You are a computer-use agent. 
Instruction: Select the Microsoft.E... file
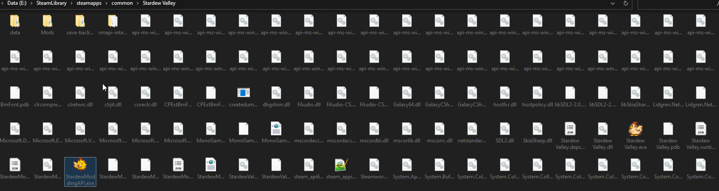[47, 133]
